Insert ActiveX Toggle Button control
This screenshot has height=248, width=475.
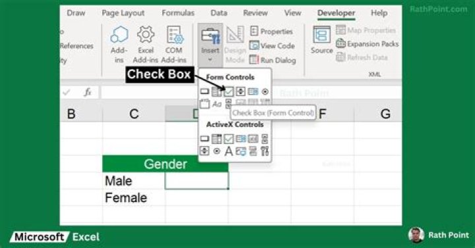[x=253, y=151]
